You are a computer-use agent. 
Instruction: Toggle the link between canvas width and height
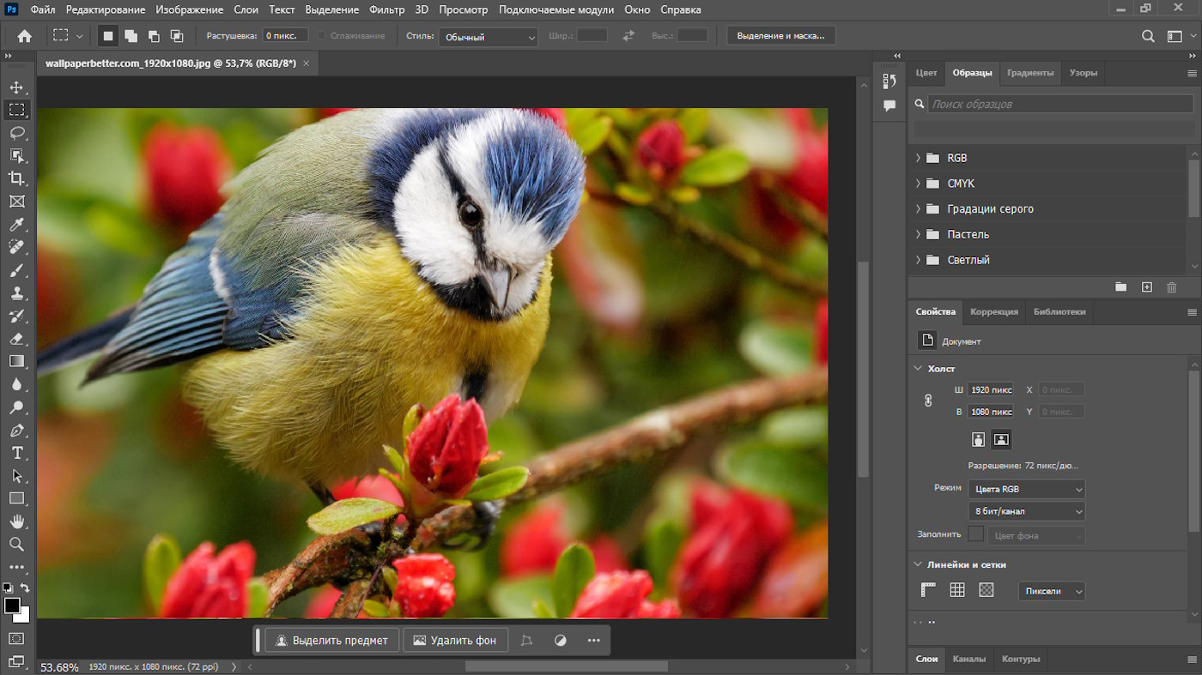pos(928,401)
